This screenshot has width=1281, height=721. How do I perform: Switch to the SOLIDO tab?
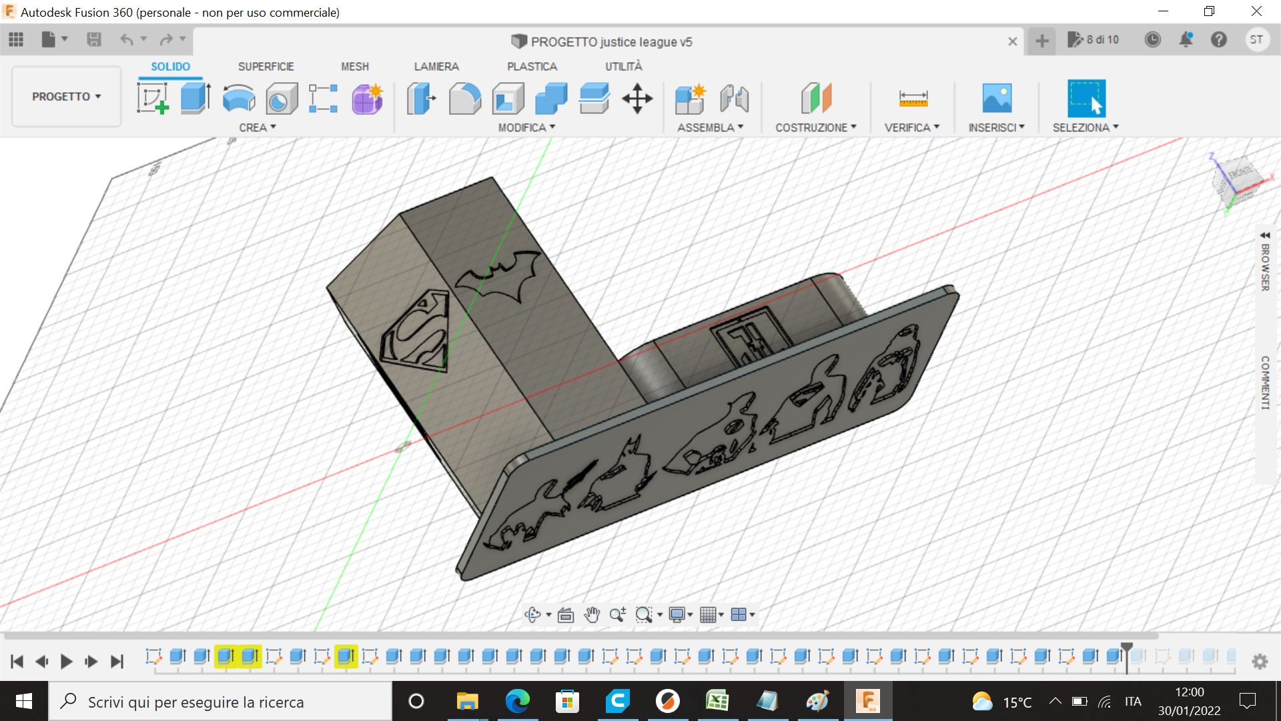[x=170, y=67]
